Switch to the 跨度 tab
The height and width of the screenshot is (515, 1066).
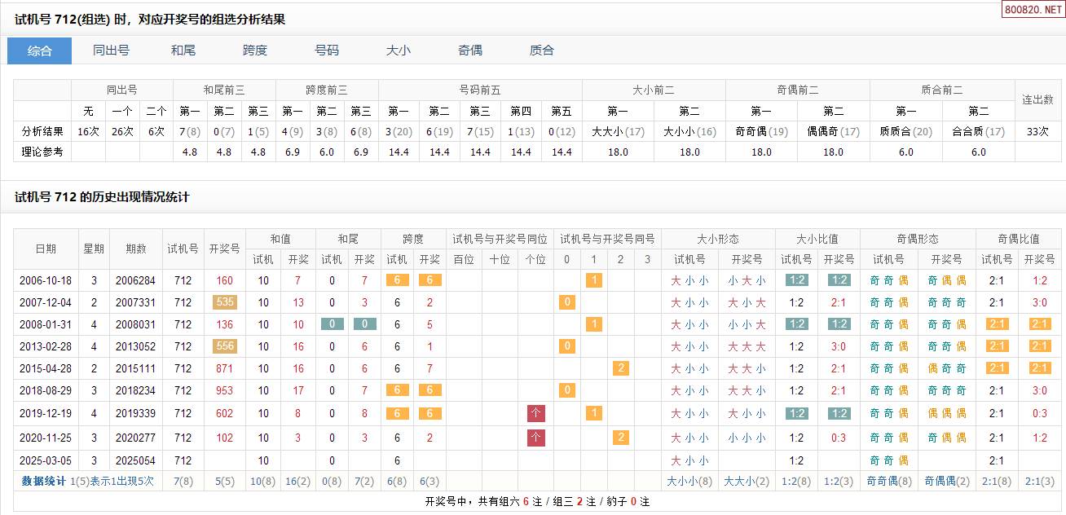(255, 51)
